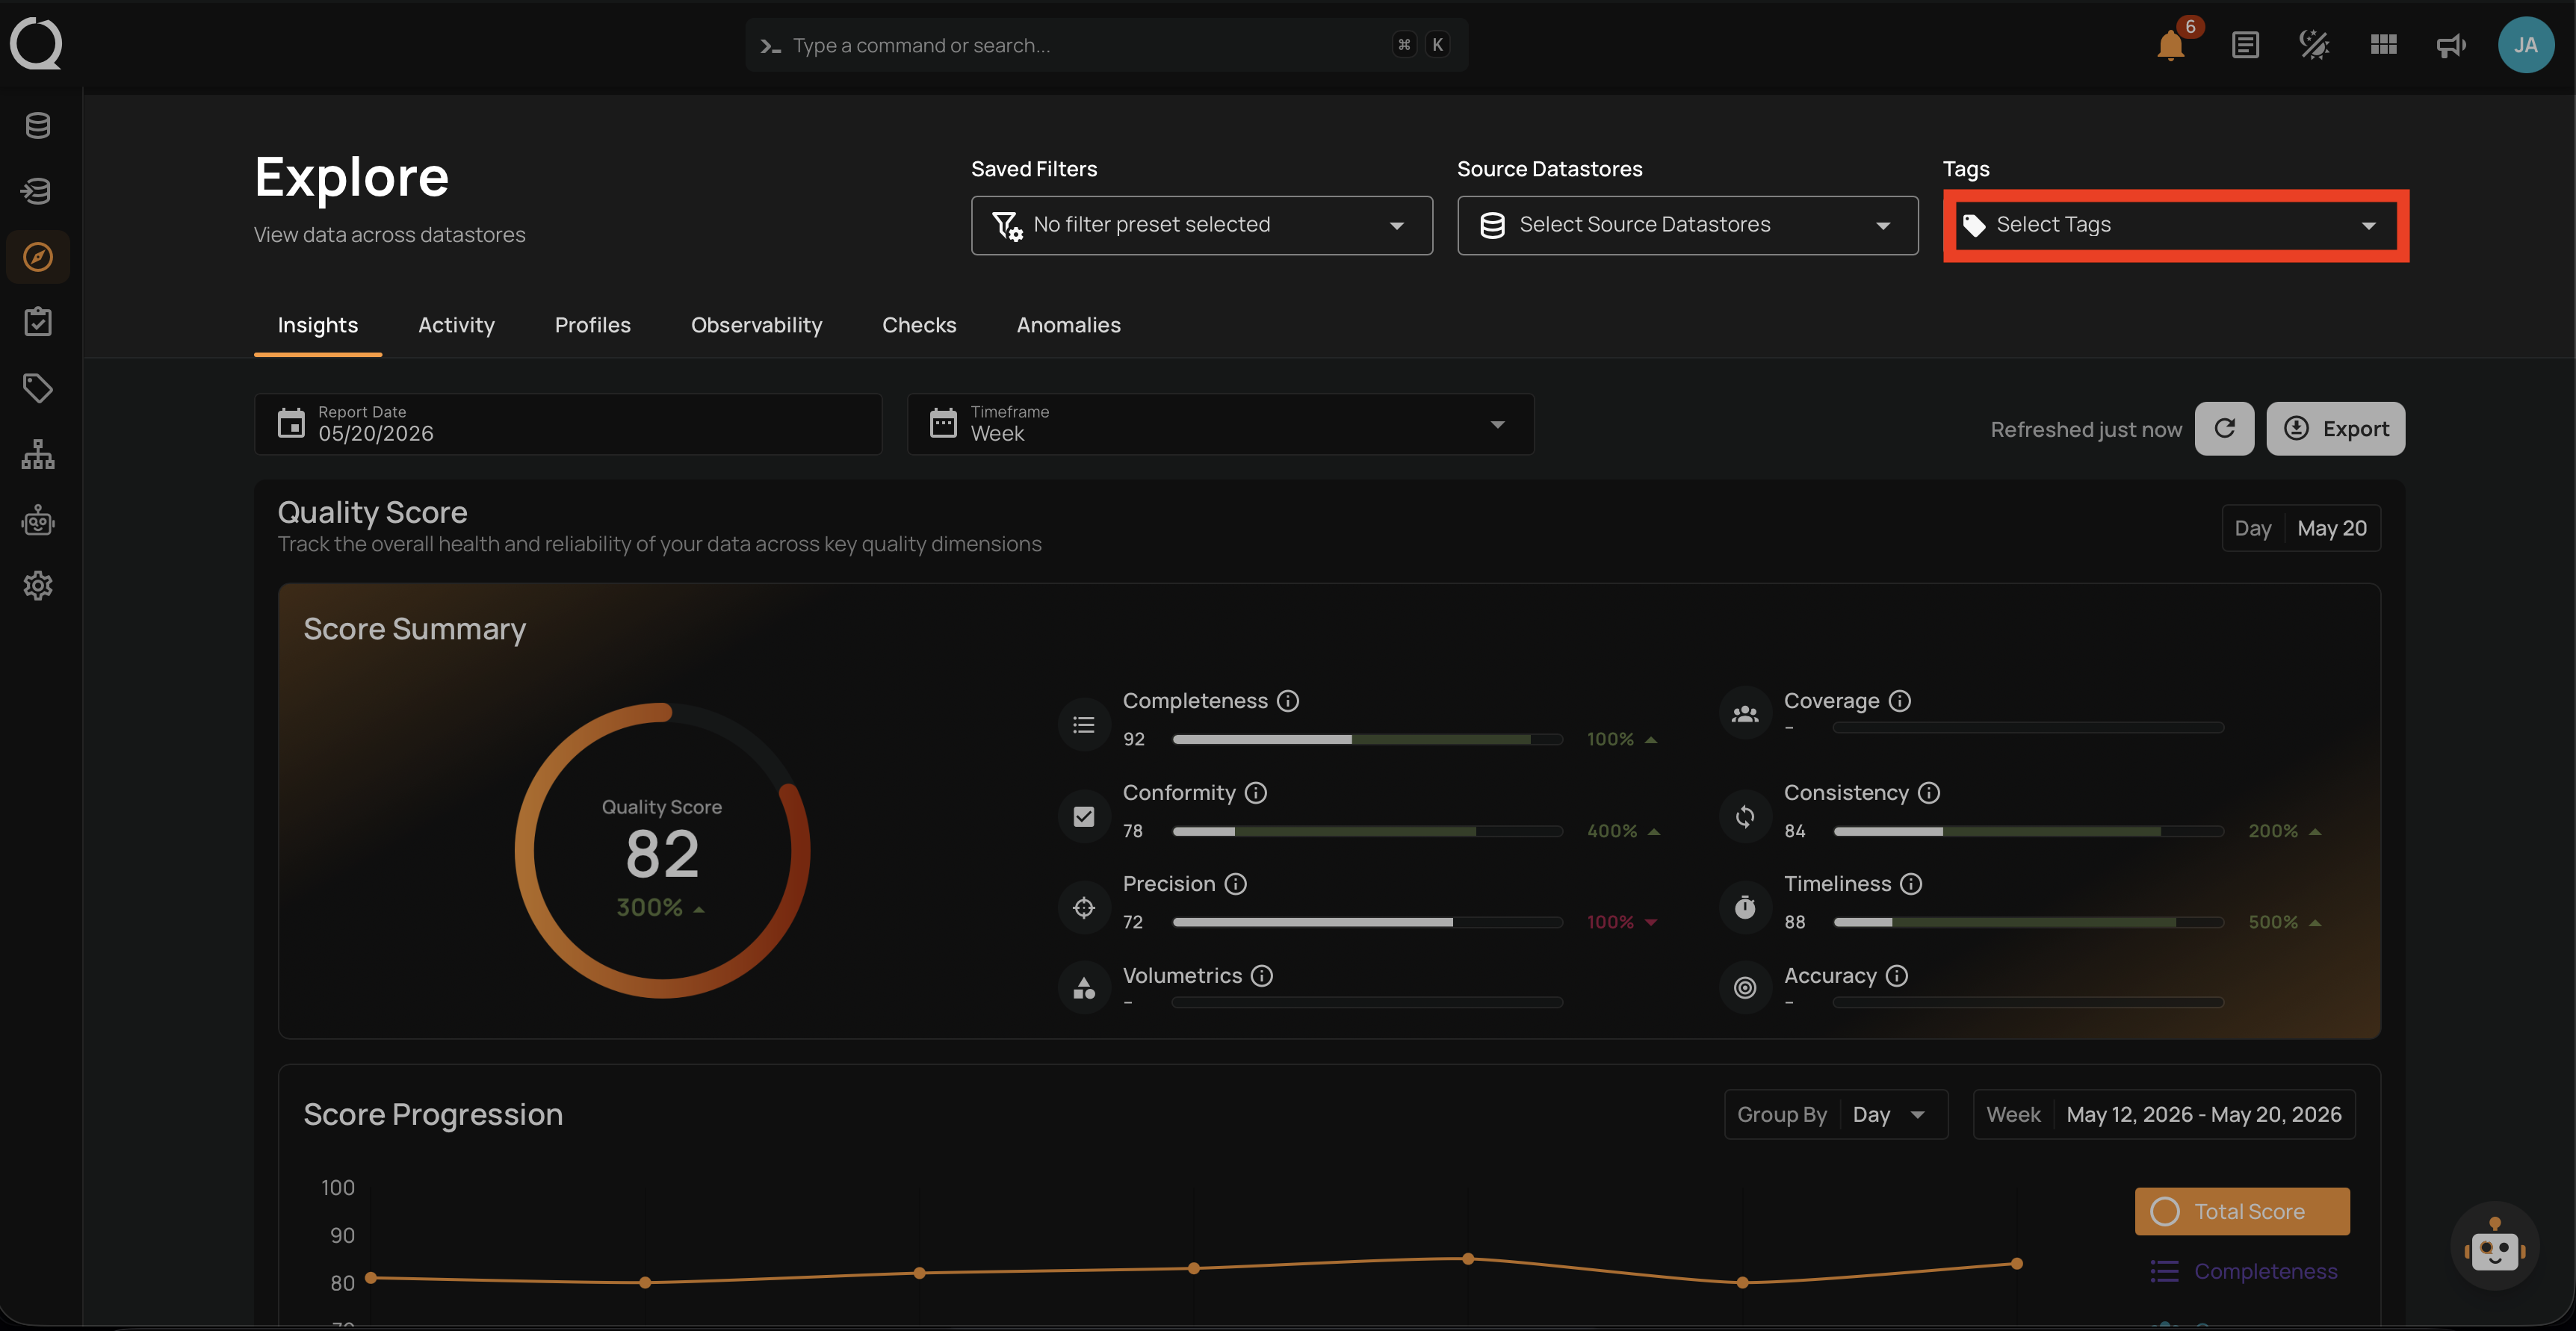Open the chatbot assistant icon
This screenshot has width=2576, height=1331.
tap(2494, 1246)
